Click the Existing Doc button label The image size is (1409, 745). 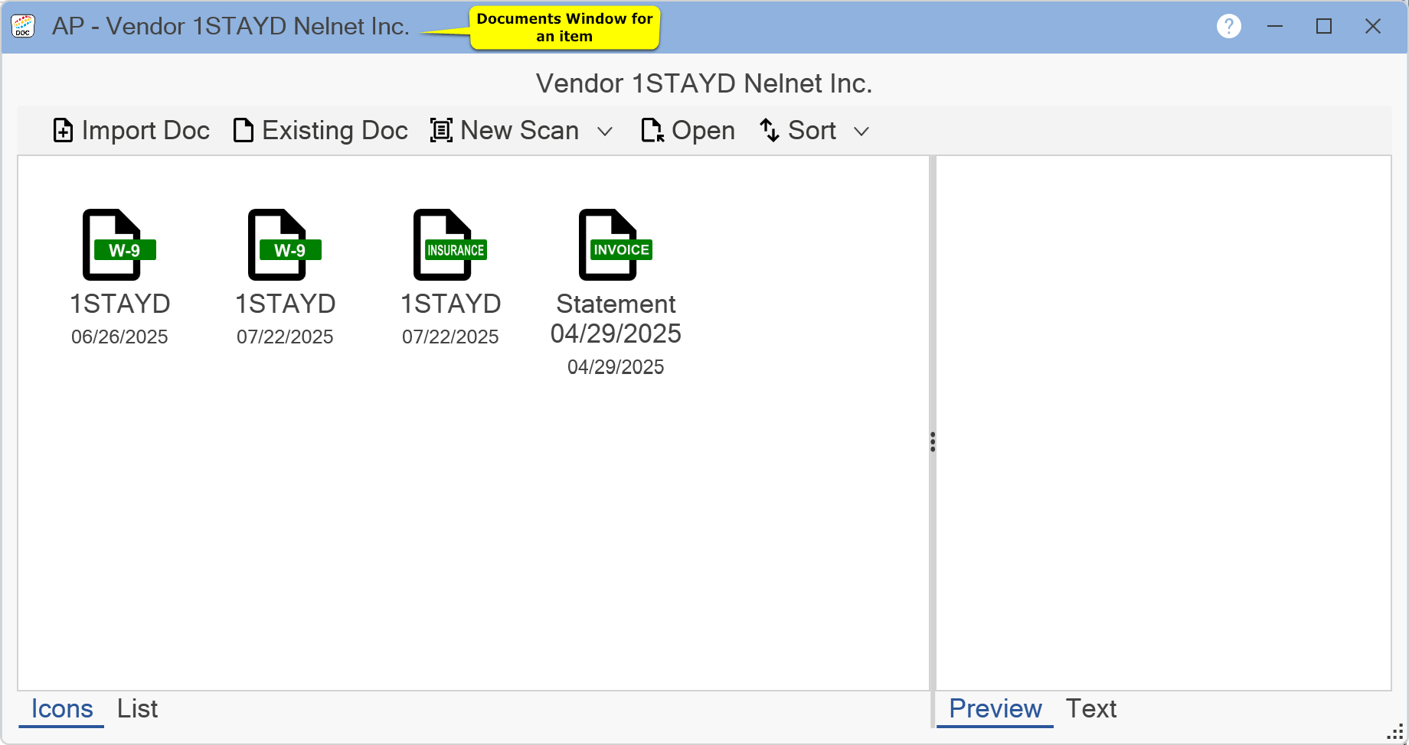tap(335, 131)
